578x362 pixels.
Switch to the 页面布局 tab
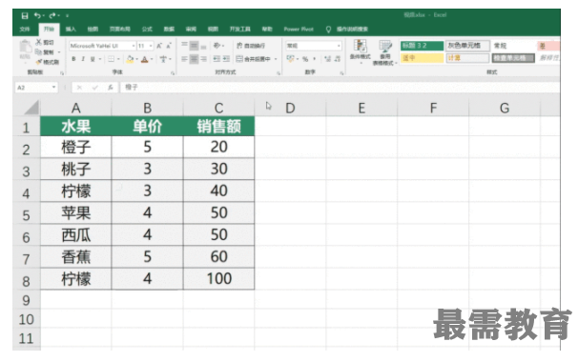120,30
